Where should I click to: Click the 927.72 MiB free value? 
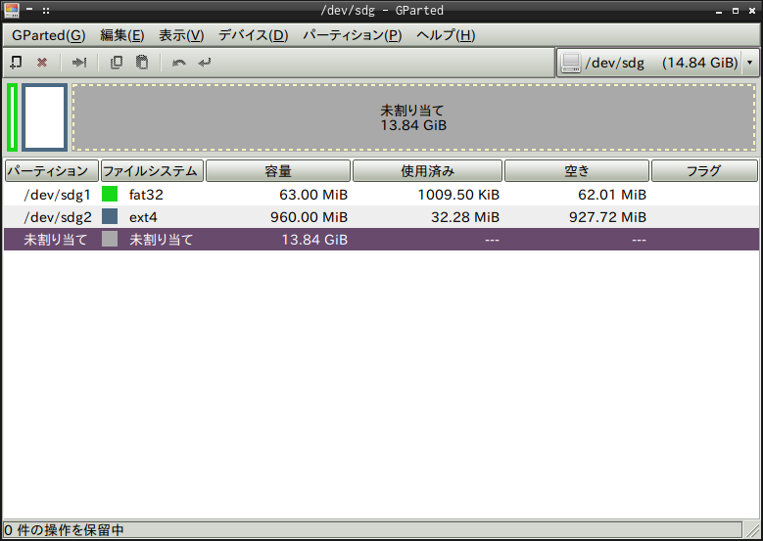pos(608,217)
